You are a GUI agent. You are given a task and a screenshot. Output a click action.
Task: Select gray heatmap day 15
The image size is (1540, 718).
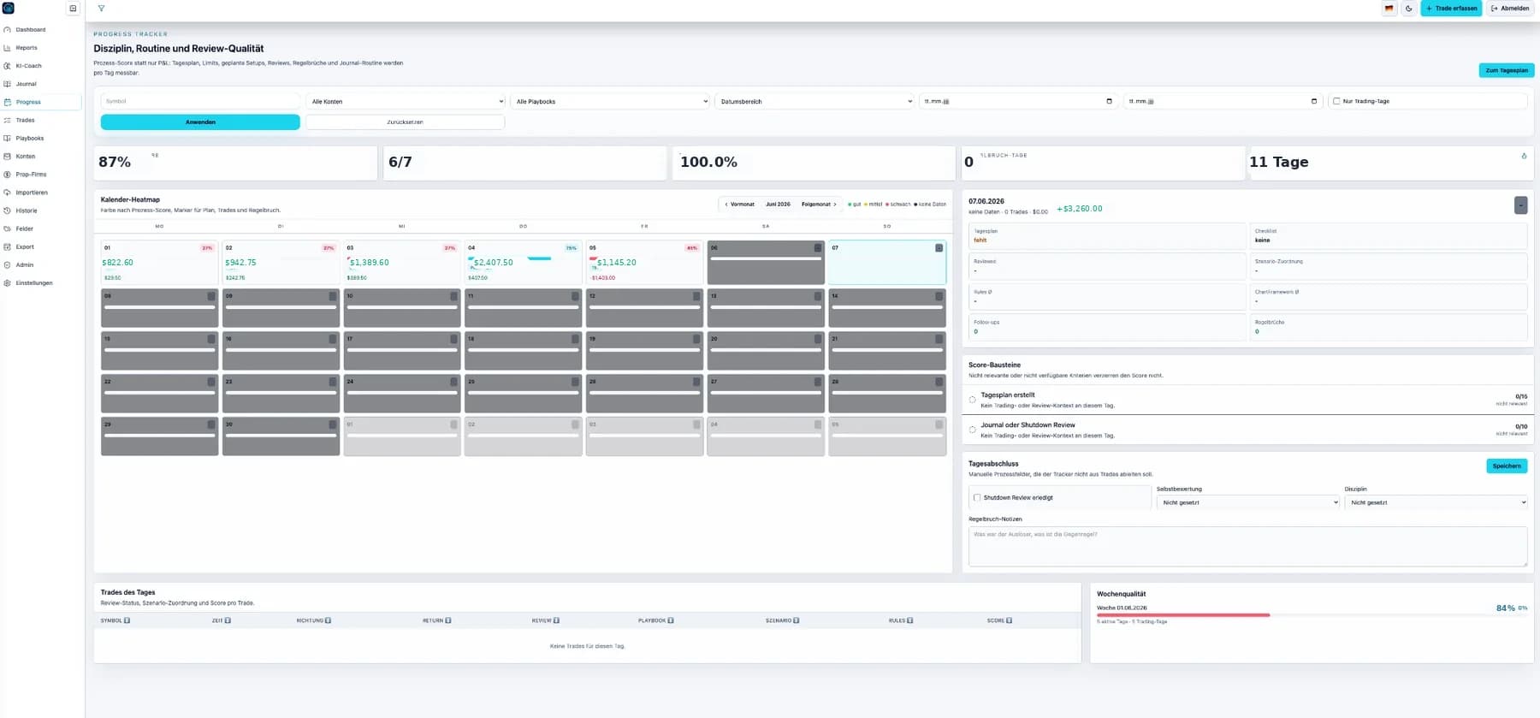click(x=159, y=351)
